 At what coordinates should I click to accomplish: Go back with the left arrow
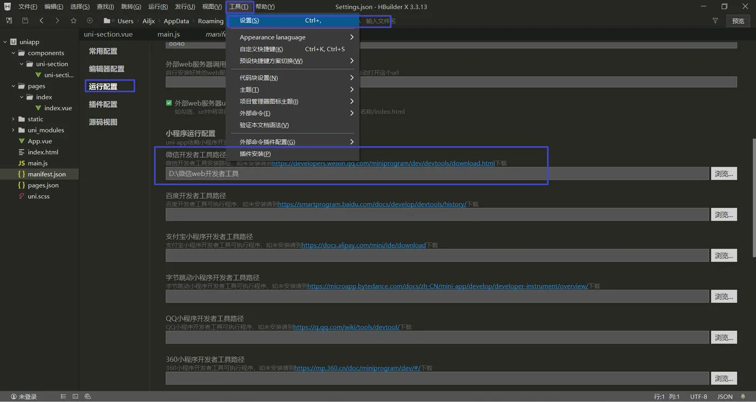click(42, 21)
